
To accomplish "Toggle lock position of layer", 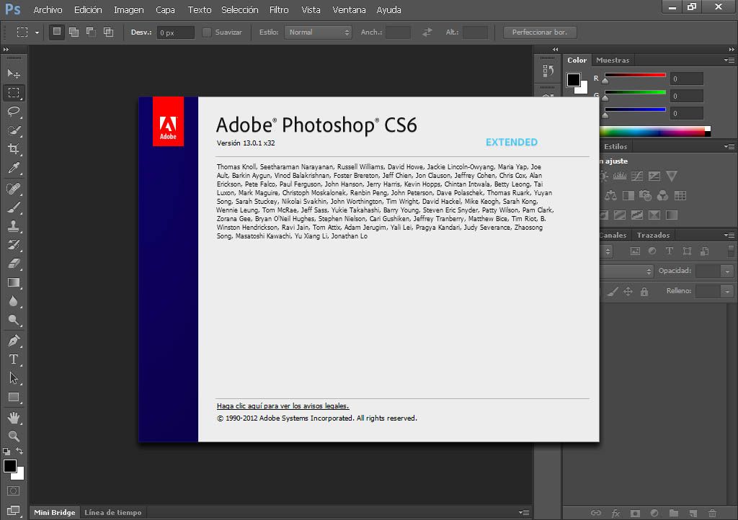I will tap(628, 292).
